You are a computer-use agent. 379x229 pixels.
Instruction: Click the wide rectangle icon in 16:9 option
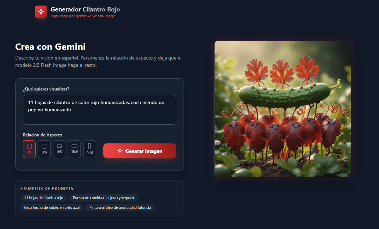[74, 146]
